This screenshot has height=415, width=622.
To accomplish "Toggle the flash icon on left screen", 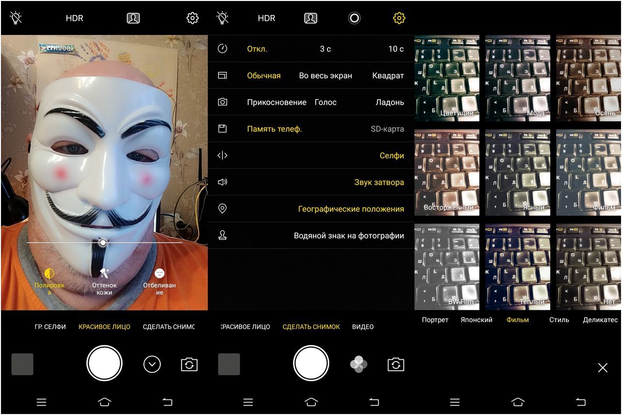I will 16,18.
